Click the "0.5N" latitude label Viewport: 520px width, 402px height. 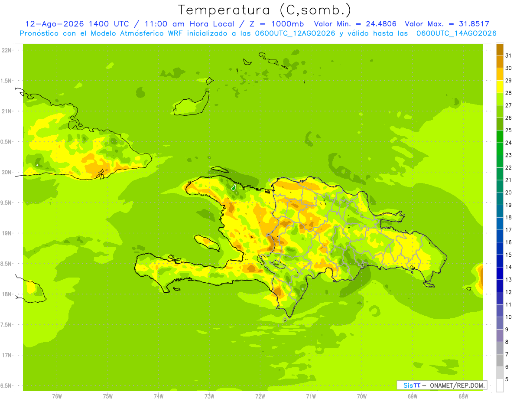(x=6, y=142)
